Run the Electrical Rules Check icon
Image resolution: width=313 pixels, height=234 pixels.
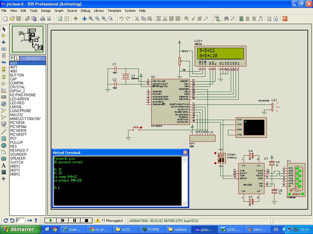[x=276, y=19]
